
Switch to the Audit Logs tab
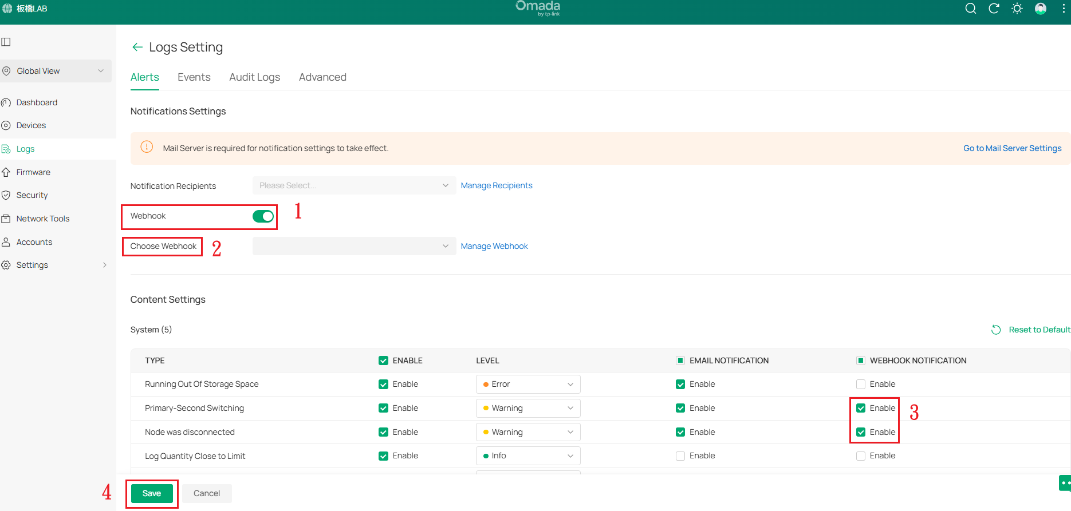tap(254, 77)
